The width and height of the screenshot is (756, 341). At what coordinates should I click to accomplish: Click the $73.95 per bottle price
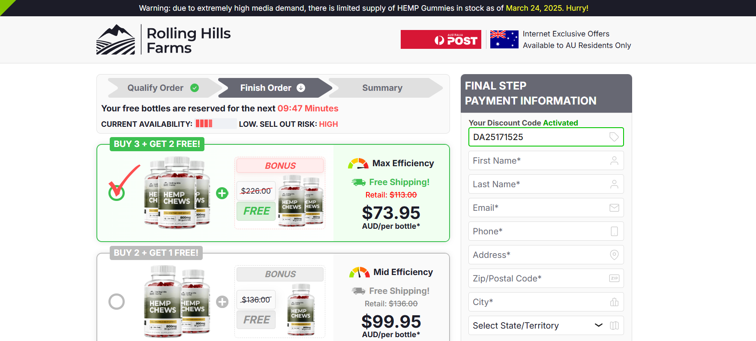click(391, 213)
